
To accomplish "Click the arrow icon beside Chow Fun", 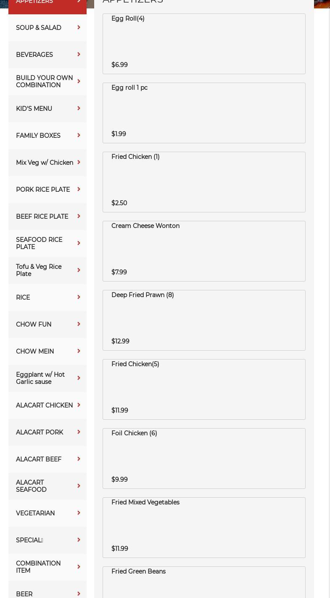I will [x=79, y=324].
